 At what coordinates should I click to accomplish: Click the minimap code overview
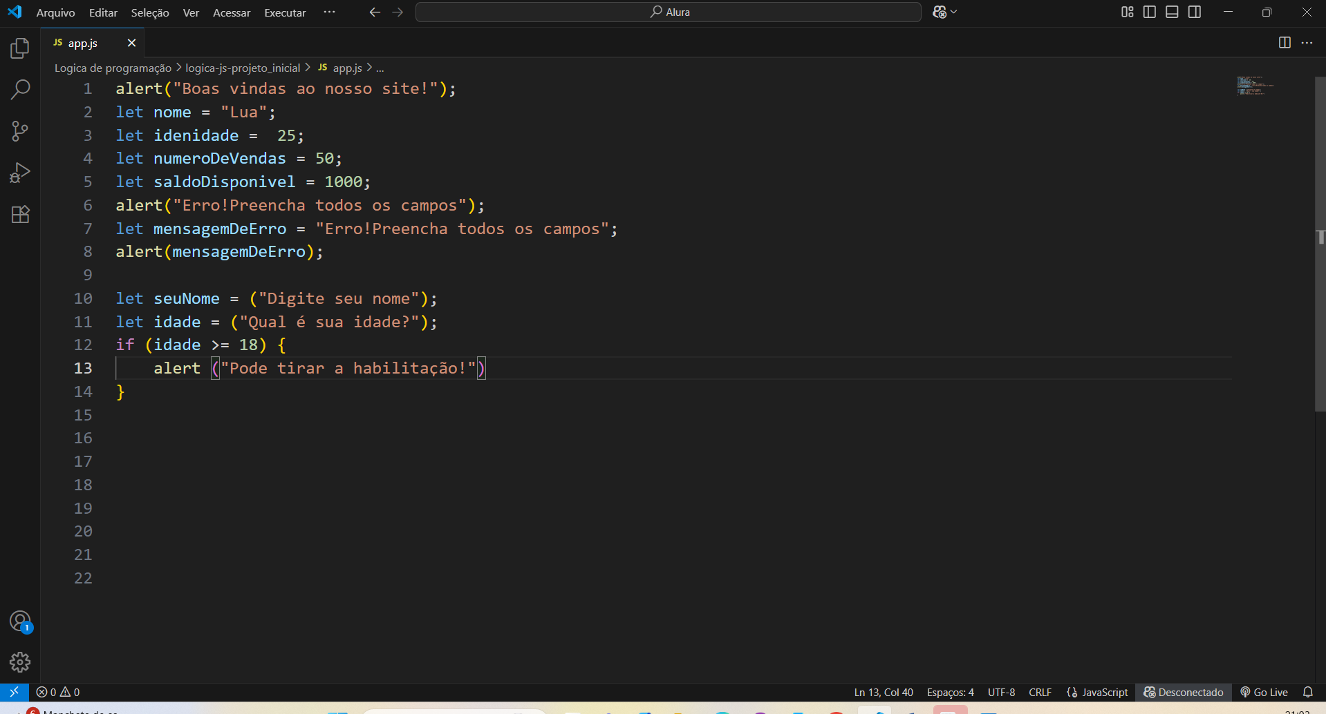click(x=1255, y=86)
